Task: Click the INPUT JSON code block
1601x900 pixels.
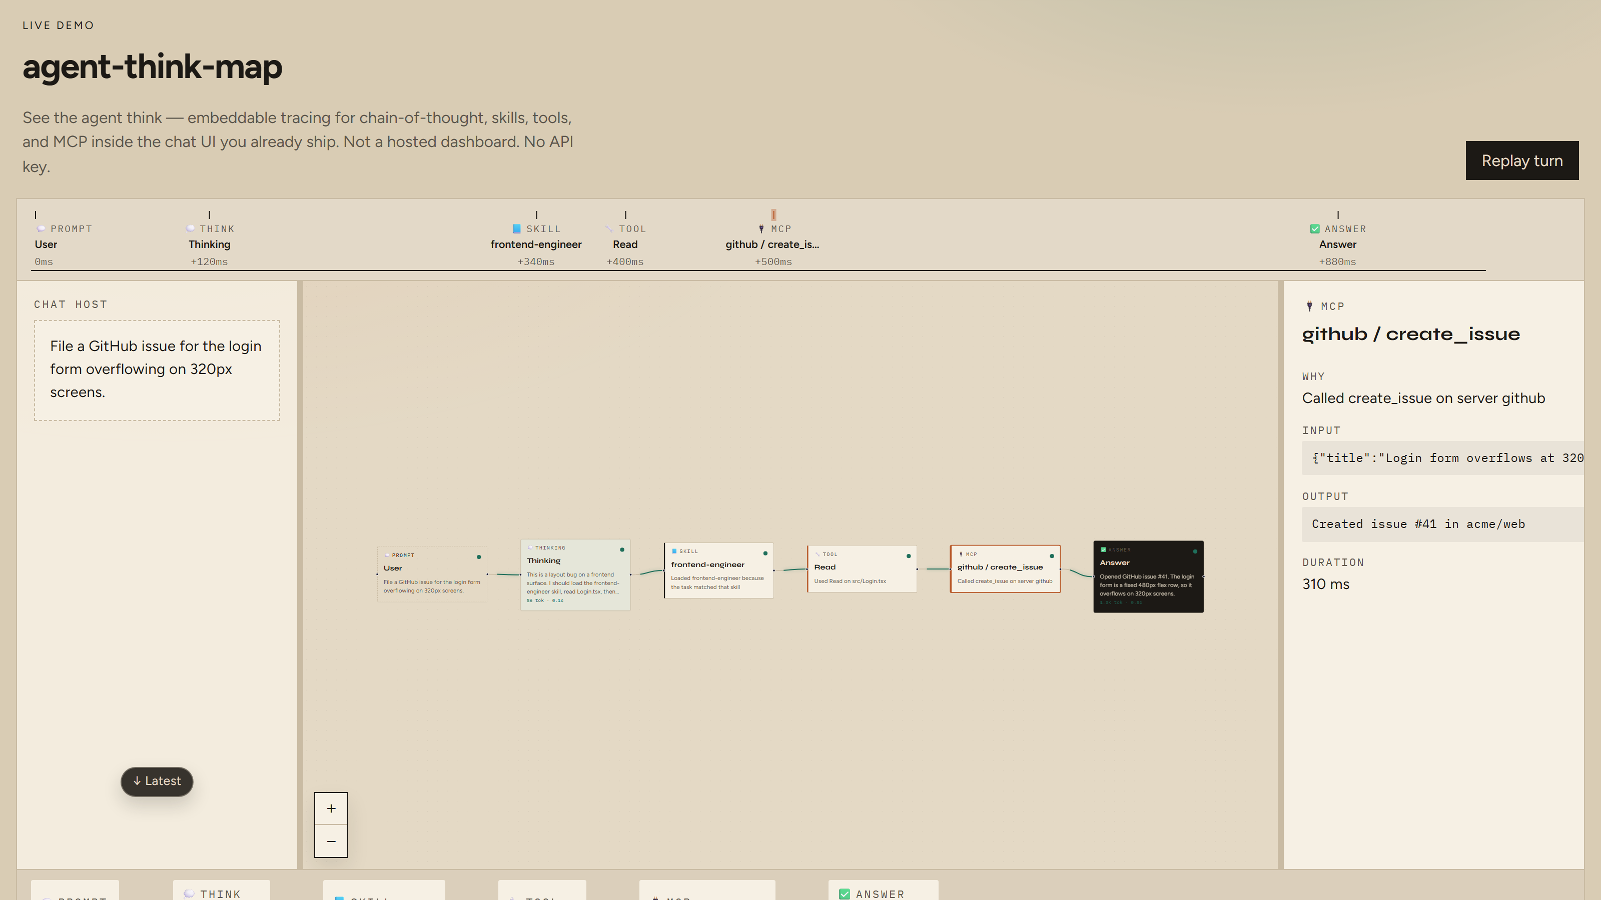Action: [x=1442, y=458]
